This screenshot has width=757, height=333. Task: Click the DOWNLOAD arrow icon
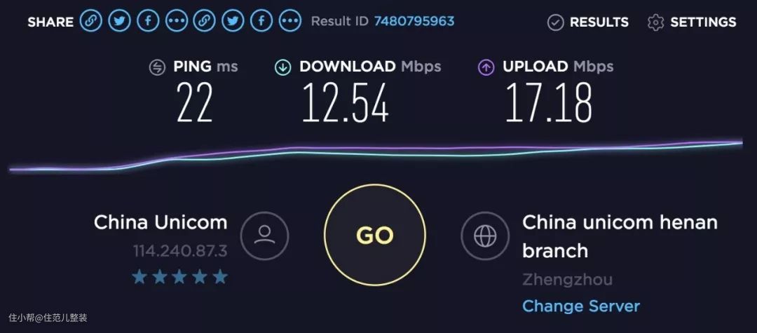click(283, 67)
